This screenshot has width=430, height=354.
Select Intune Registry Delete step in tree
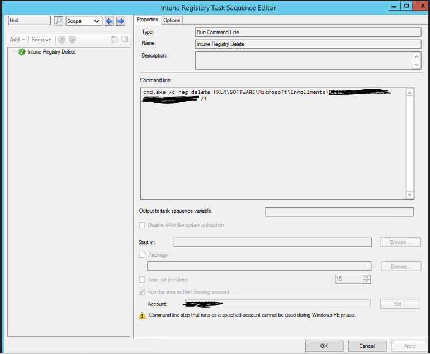pyautogui.click(x=51, y=52)
